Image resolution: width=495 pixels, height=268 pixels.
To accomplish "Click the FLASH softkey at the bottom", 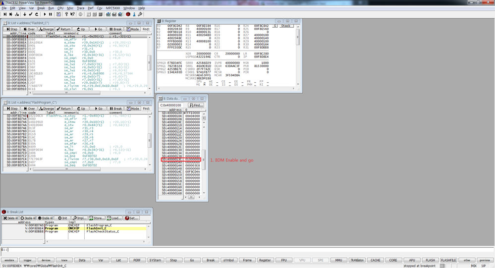I will (430, 260).
